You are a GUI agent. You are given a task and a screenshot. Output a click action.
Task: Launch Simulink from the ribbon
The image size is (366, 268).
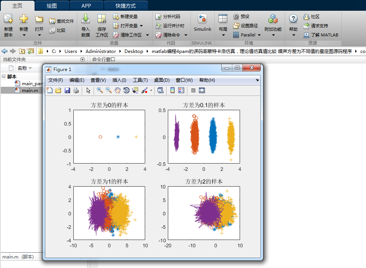pos(202,23)
